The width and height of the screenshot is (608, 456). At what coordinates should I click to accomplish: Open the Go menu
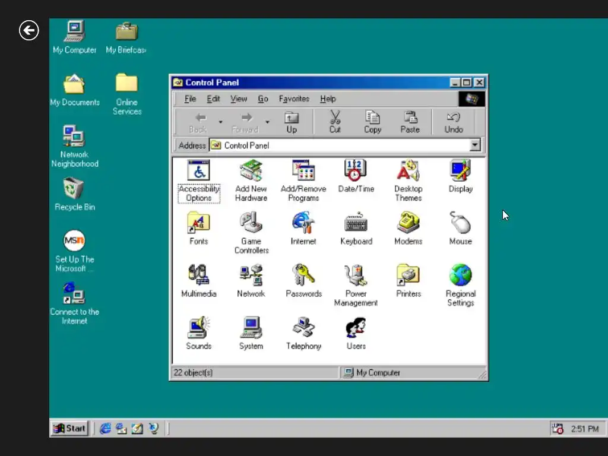tap(263, 99)
